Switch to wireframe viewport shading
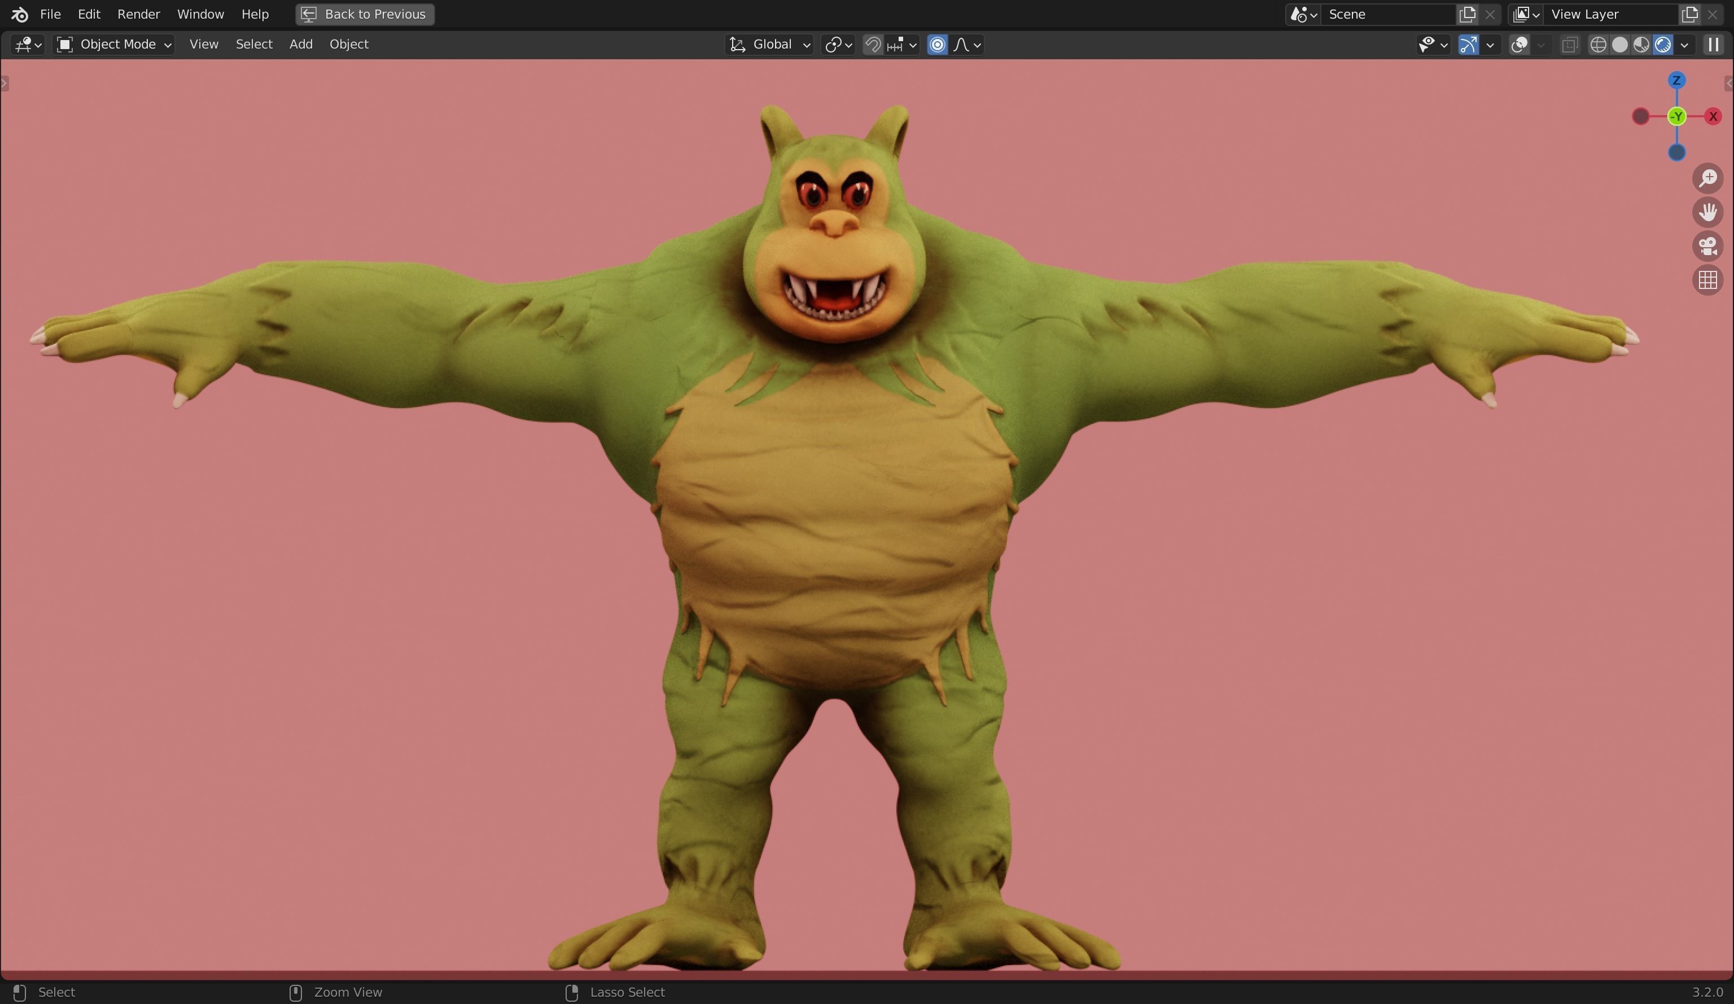 pos(1599,45)
